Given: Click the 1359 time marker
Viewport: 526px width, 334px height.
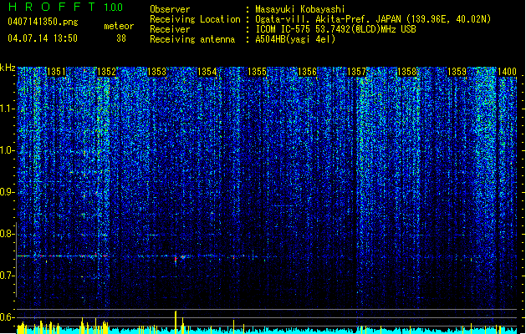Looking at the screenshot, I should click(x=457, y=72).
